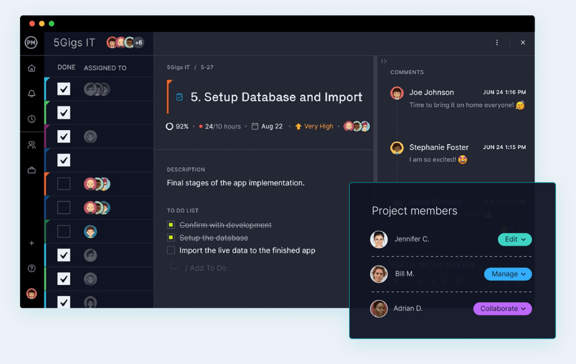Screen dimensions: 576x364
Task: Click the Very High priority label
Action: [x=318, y=126]
